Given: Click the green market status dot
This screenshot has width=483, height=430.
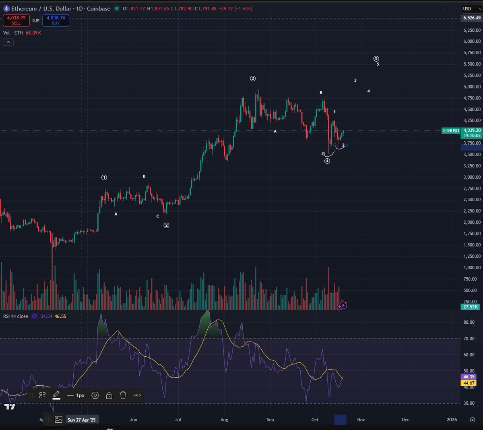Looking at the screenshot, I should [x=116, y=8].
